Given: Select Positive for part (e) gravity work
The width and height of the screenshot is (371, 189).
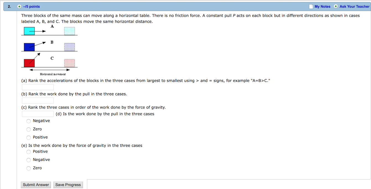Looking at the screenshot, I should (x=29, y=152).
